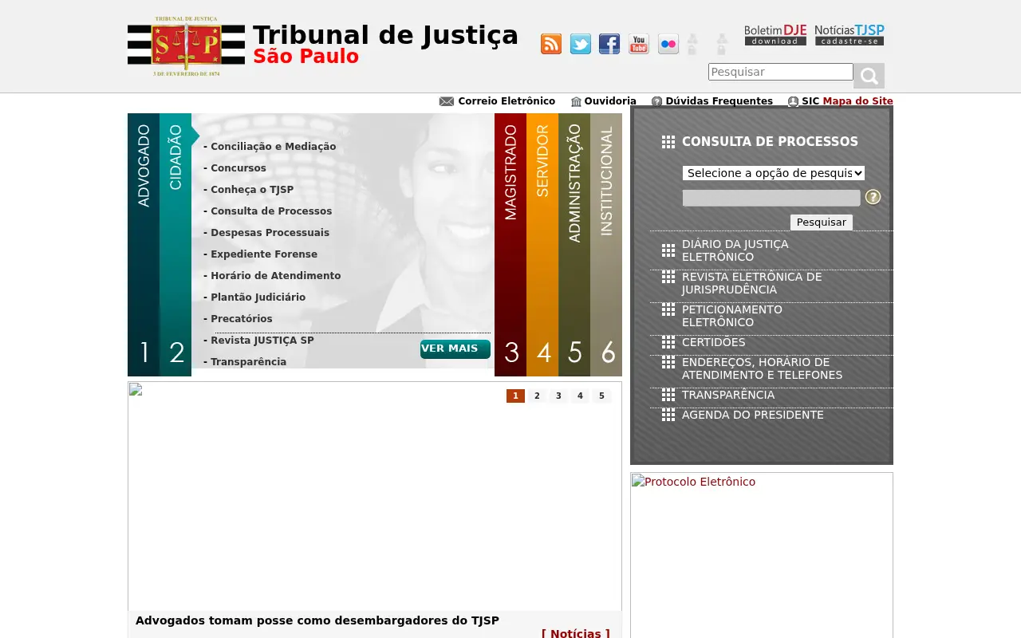This screenshot has height=638, width=1021.
Task: Open Diário da Justiça Eletrônico
Action: 735,250
